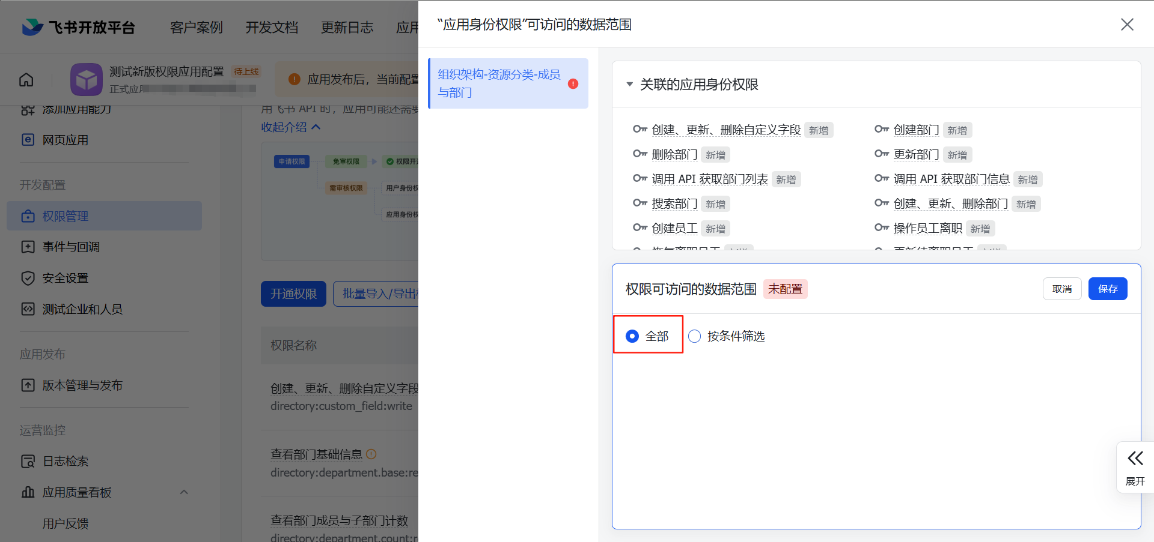Click the 开通权限 button

293,294
